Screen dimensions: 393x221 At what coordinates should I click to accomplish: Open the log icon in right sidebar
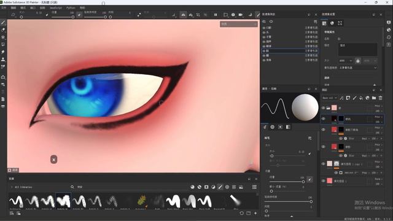389,45
